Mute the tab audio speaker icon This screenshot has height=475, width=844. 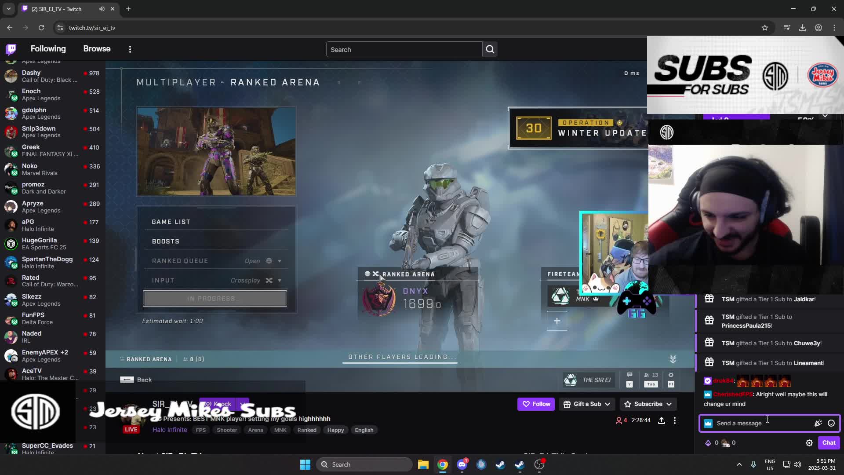tap(102, 9)
